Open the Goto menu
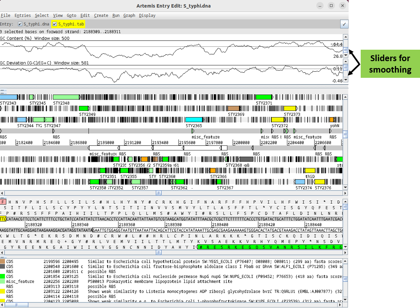 click(72, 15)
